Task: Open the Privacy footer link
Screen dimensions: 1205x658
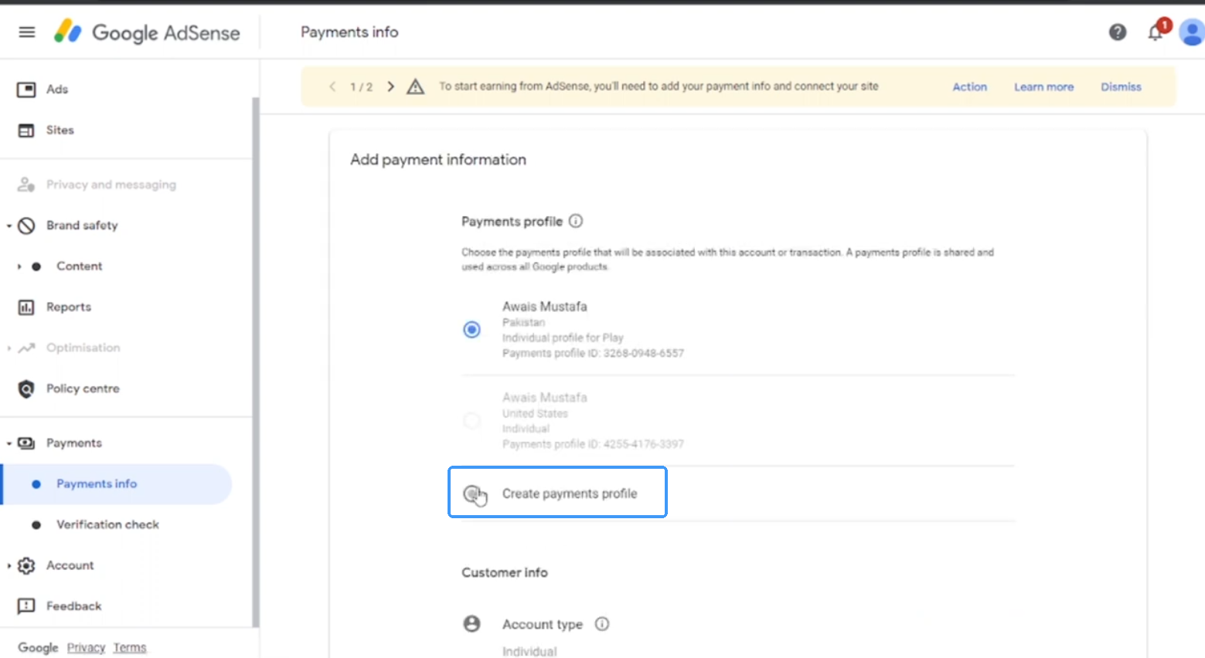Action: point(86,648)
